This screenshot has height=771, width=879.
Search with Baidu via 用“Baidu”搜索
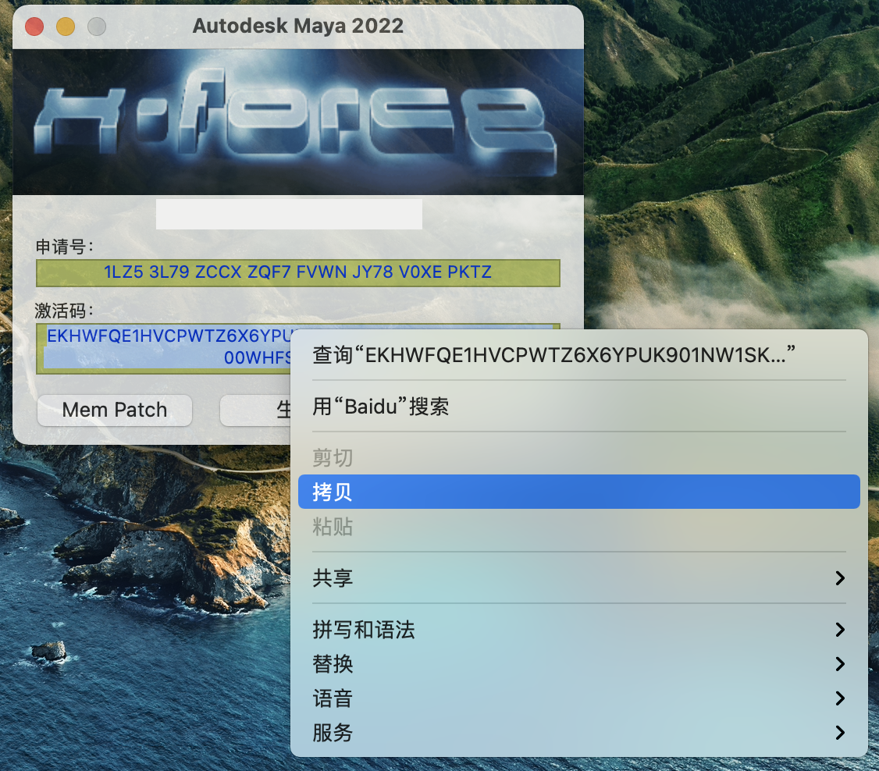coord(578,407)
